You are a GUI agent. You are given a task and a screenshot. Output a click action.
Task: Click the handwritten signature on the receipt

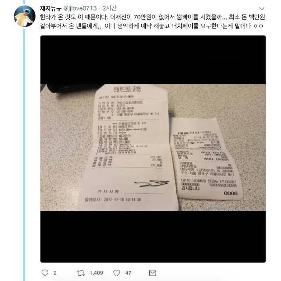[152, 183]
